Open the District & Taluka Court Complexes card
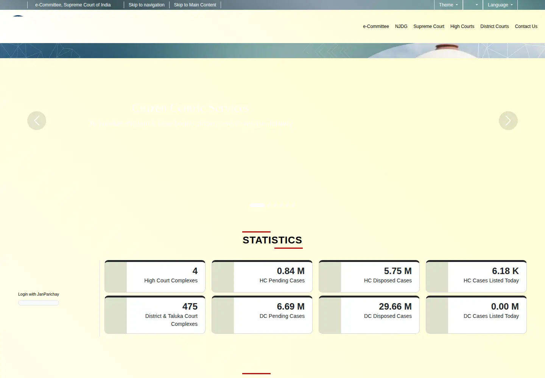 (x=155, y=315)
